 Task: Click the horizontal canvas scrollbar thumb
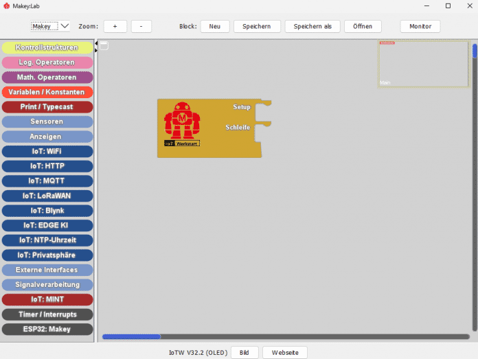(x=131, y=336)
